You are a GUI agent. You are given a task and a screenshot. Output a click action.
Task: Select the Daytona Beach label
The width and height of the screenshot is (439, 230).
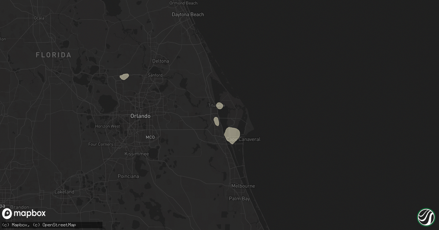[x=188, y=15]
